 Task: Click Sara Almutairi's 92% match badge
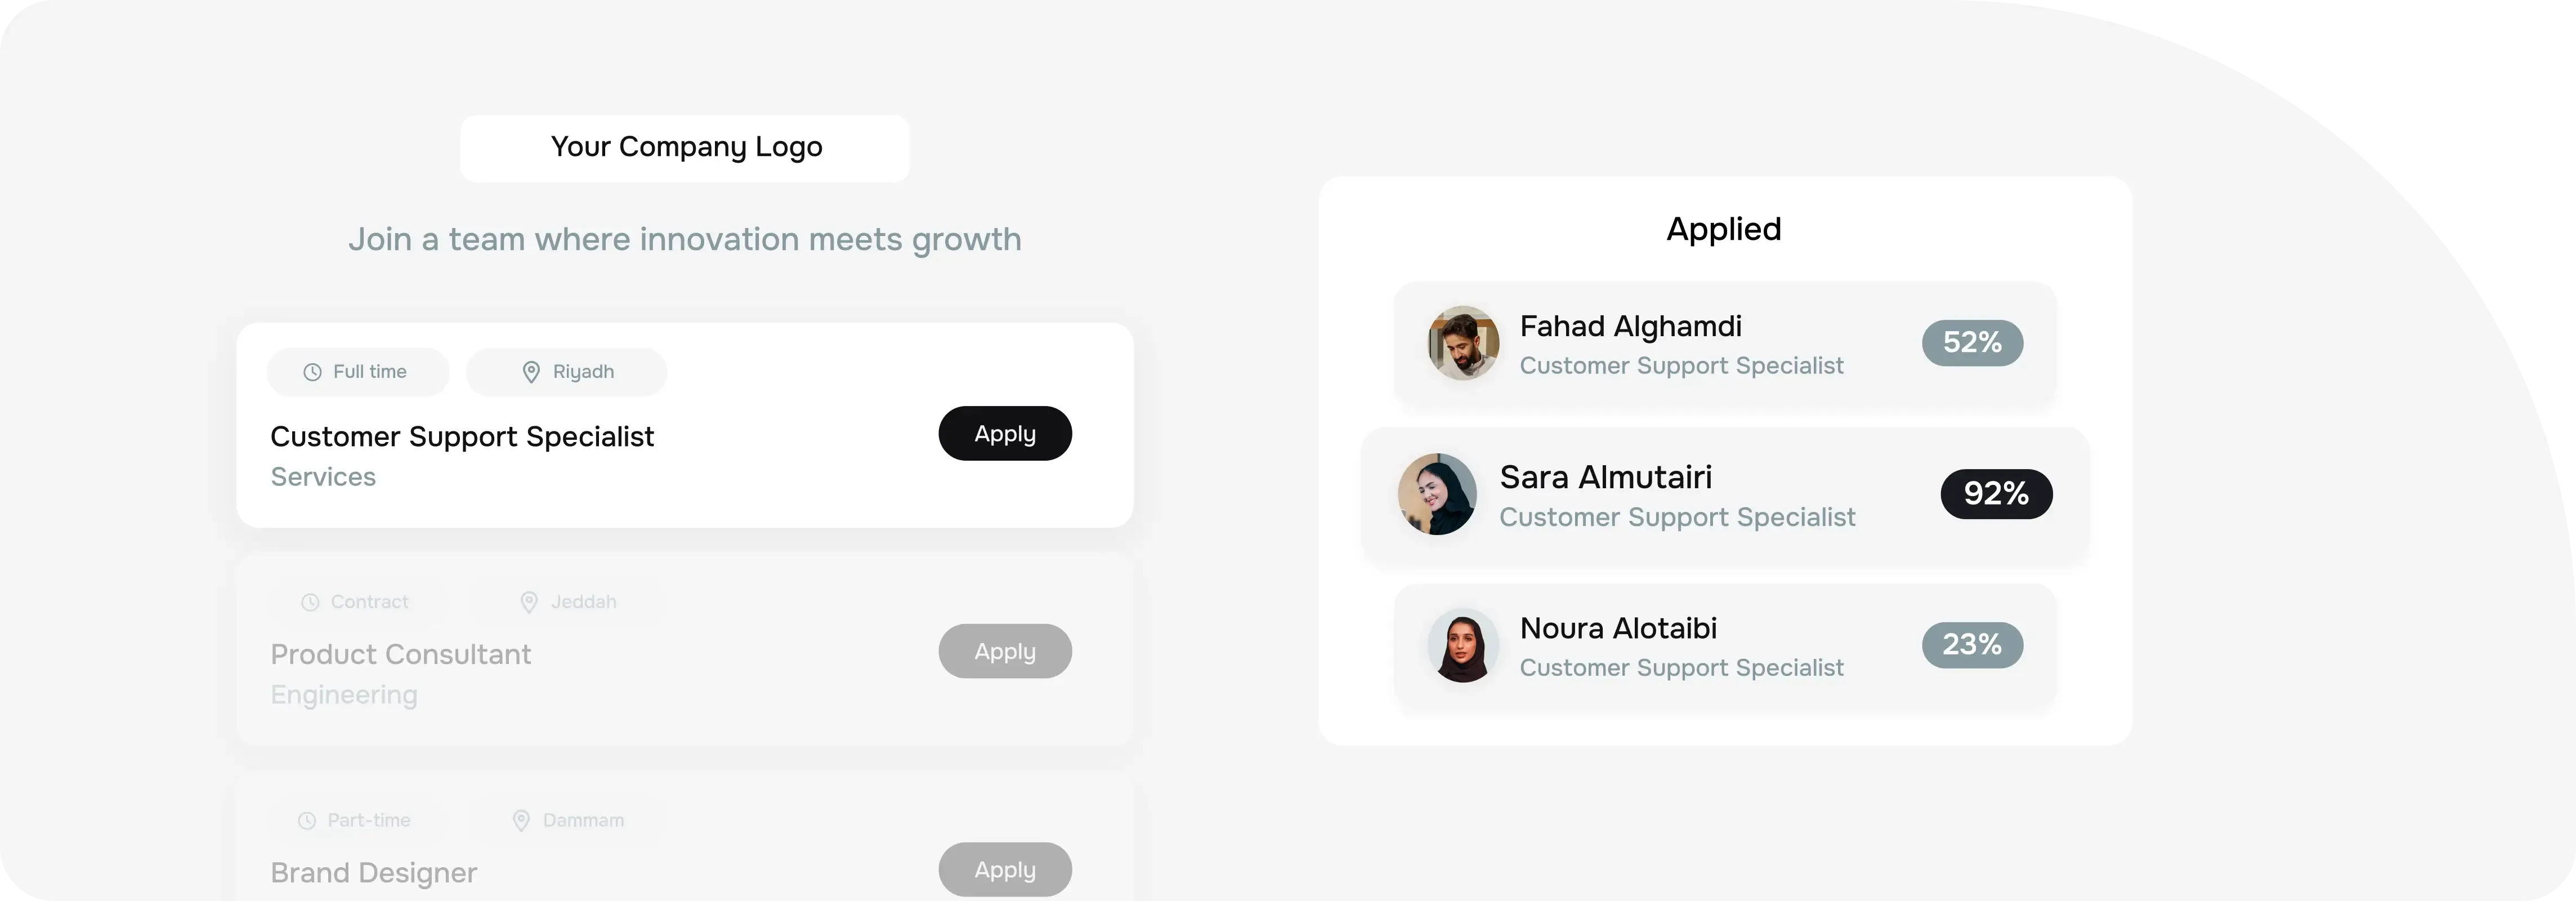click(x=1995, y=493)
